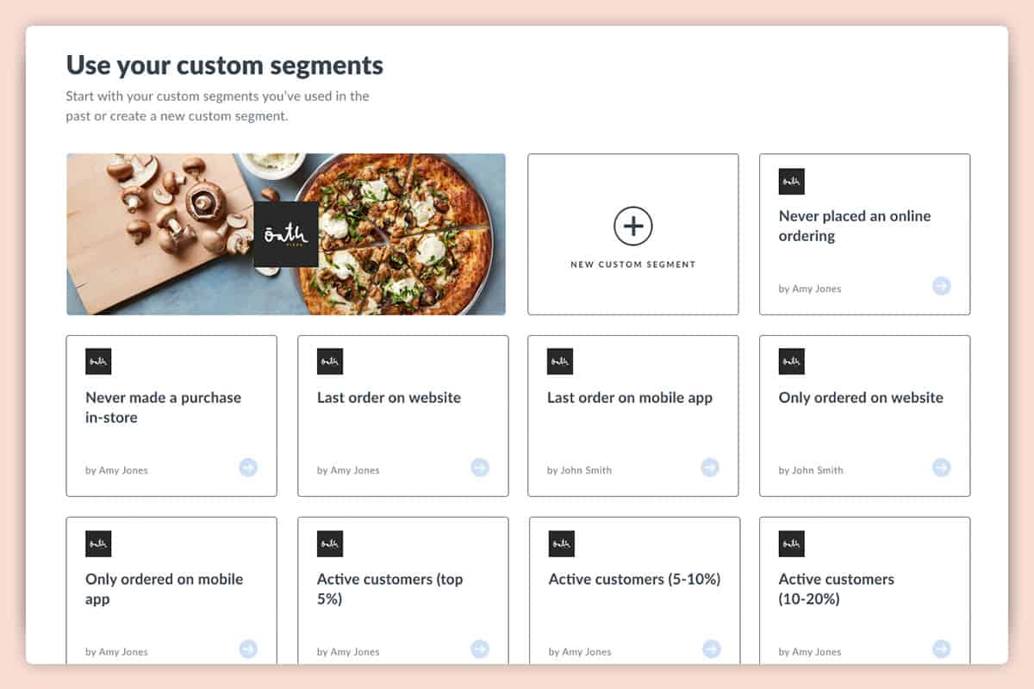Open arrow on 'Active customers (top 5%)' card
Screen dimensions: 1034x689
pos(480,649)
